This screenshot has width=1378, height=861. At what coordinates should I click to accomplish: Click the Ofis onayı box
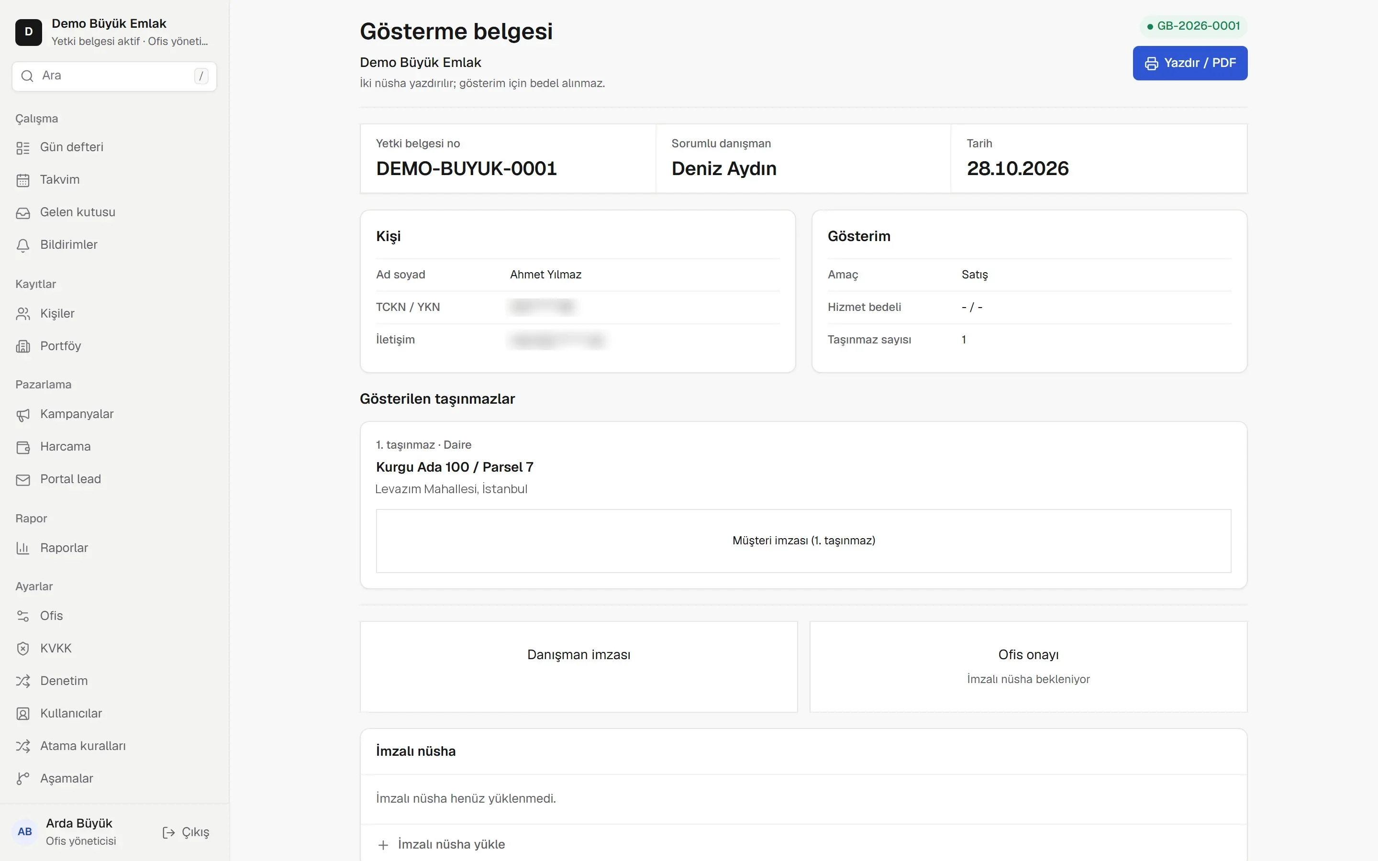tap(1028, 666)
